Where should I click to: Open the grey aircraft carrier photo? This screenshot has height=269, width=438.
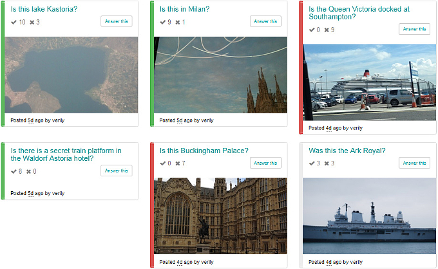(x=369, y=216)
